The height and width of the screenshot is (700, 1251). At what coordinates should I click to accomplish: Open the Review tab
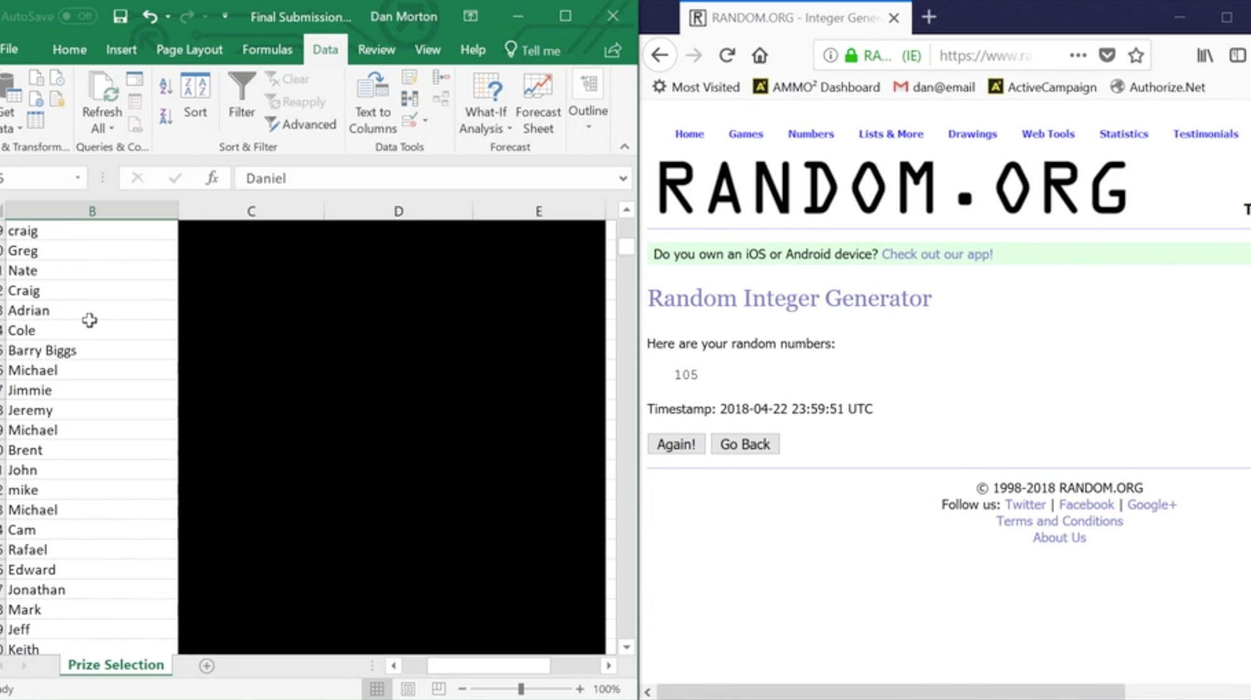[377, 49]
